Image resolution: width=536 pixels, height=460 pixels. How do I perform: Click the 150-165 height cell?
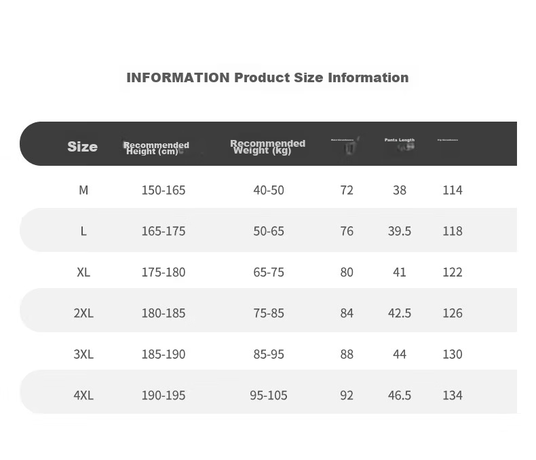164,190
